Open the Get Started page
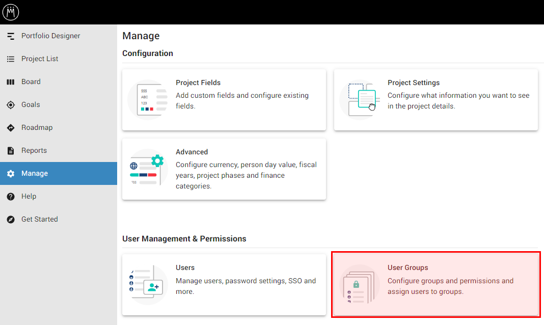544x325 pixels. tap(58, 219)
